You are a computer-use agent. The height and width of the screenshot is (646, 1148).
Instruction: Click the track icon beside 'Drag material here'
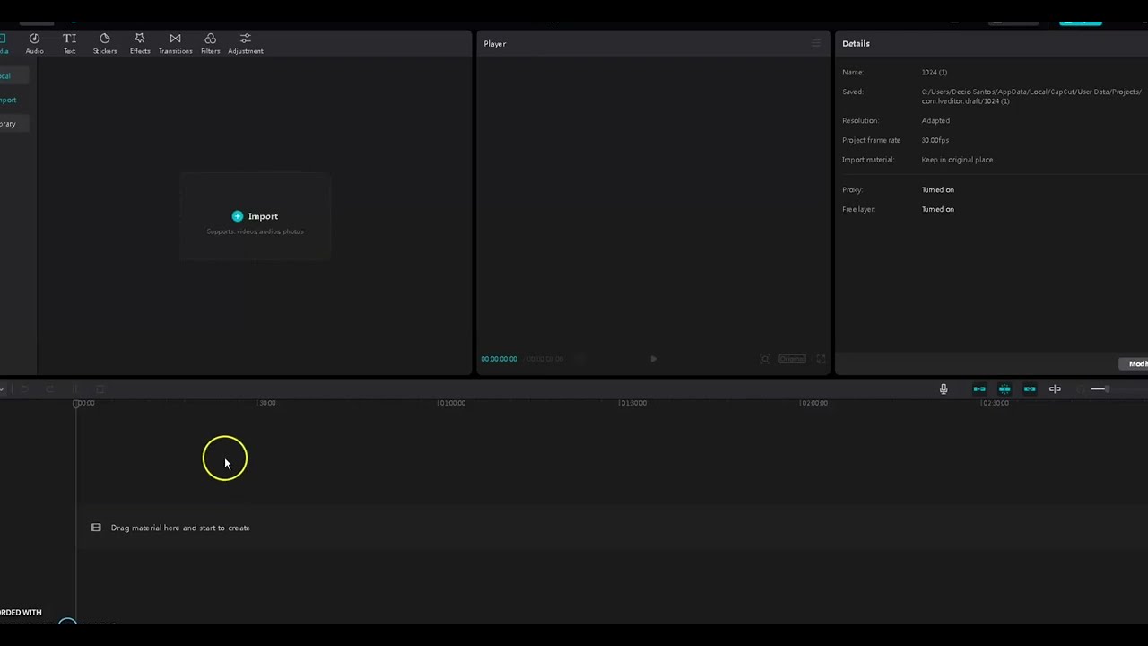[x=96, y=528]
